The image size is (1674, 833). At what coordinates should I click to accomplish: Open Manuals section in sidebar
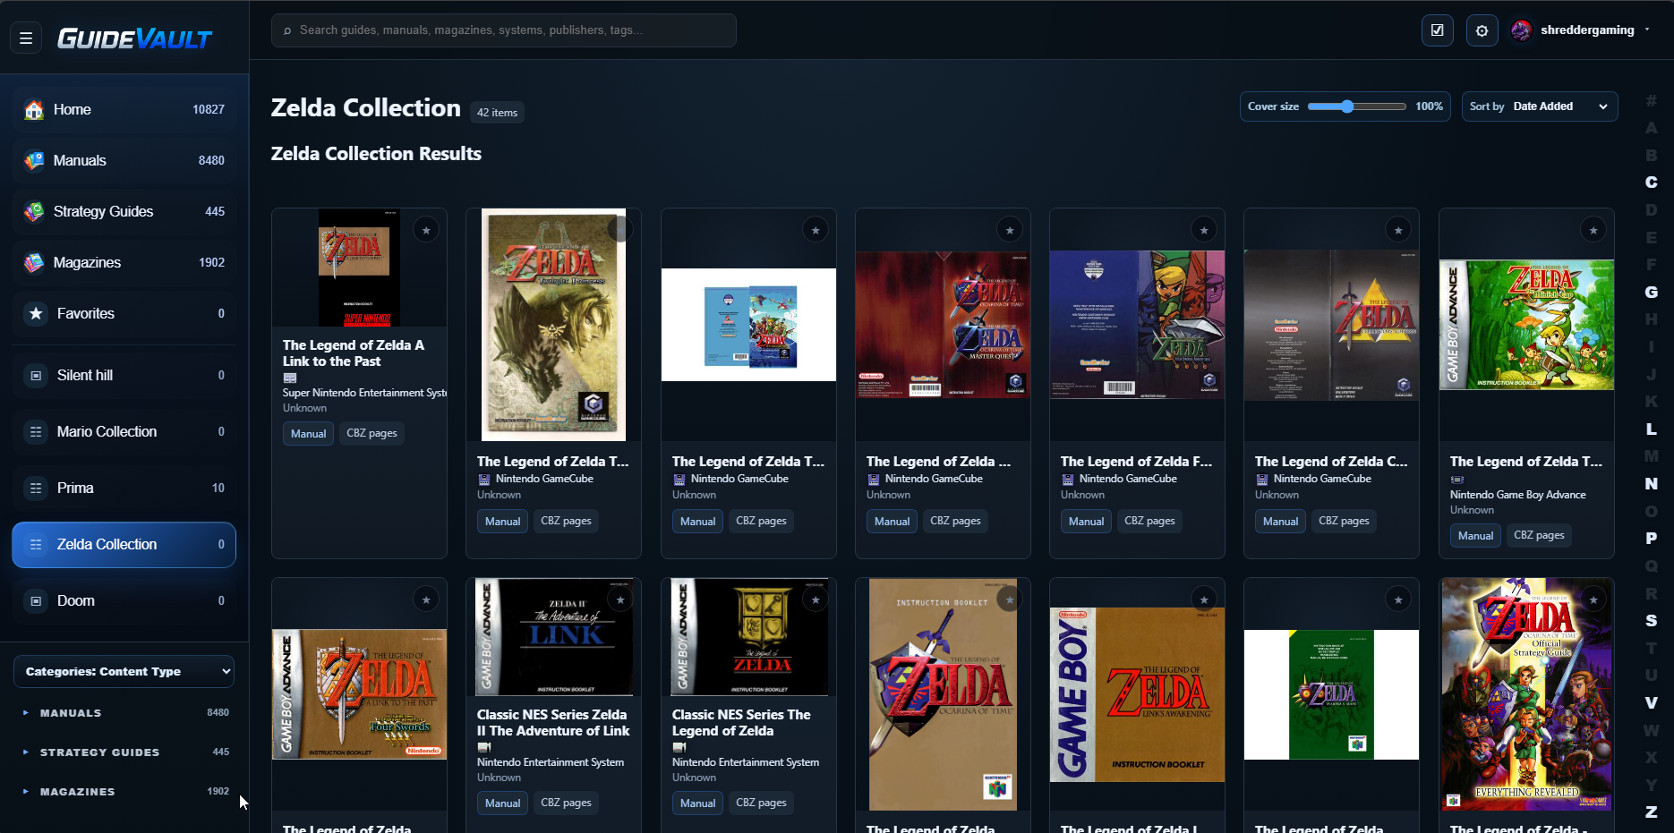[124, 161]
